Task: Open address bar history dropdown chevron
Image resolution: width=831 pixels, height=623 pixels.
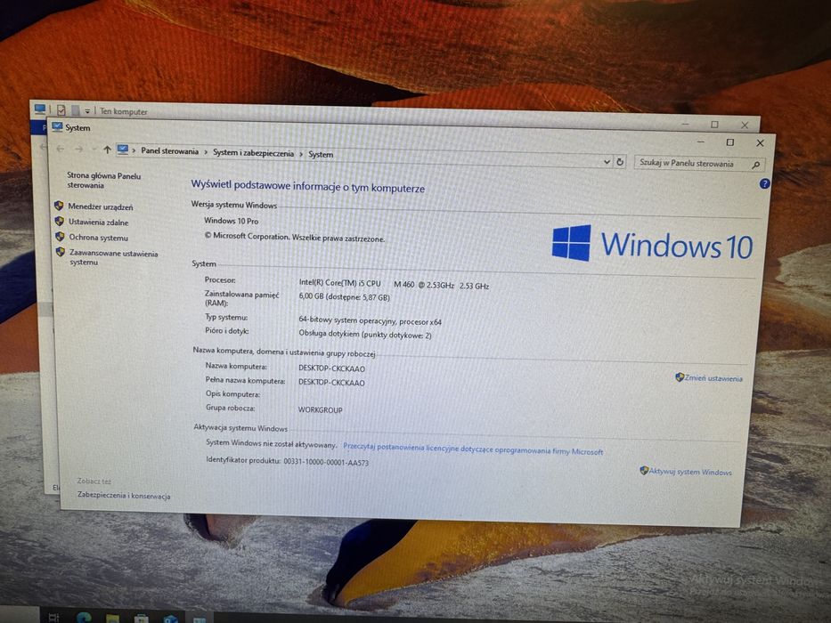Action: pos(607,162)
